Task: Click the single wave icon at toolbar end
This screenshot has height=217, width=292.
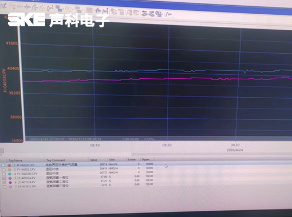Action: [x=168, y=14]
